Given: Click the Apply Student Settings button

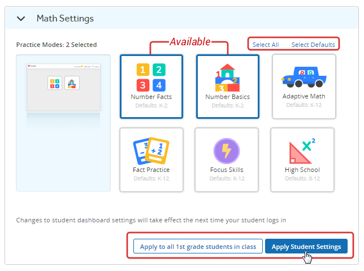Looking at the screenshot, I should point(306,246).
